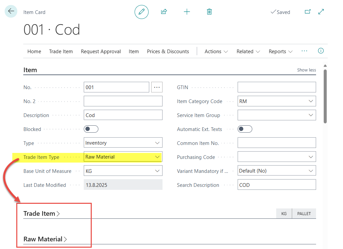Toggle the Automatic Ext. Texts switch
Screen dimensions: 343x249
coord(245,129)
